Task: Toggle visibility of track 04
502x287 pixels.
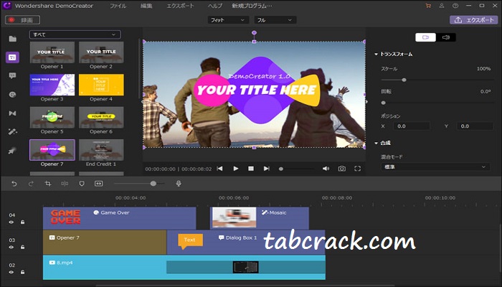Action: coord(11,222)
